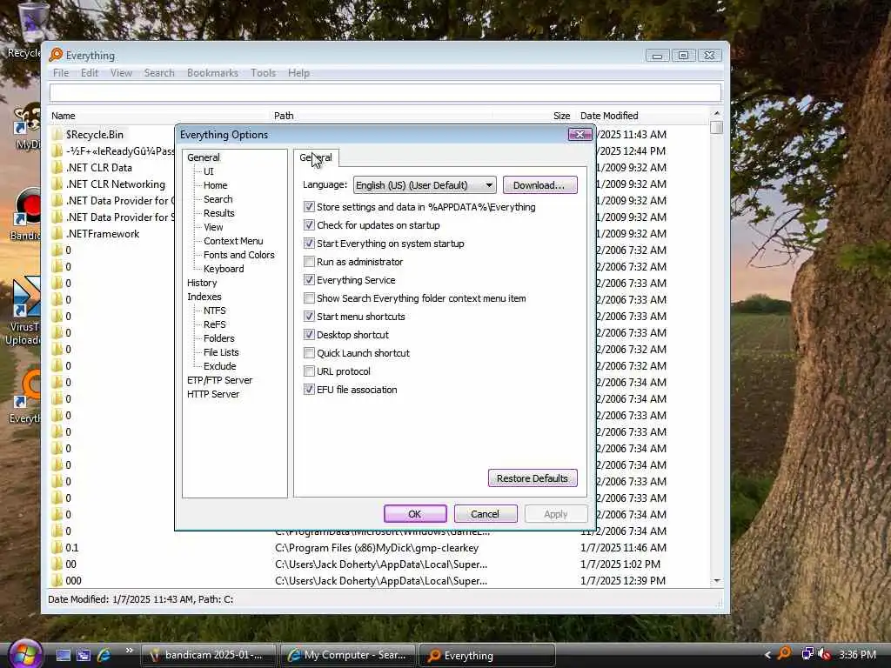Click .NET CLR Data folder icon

(x=57, y=168)
